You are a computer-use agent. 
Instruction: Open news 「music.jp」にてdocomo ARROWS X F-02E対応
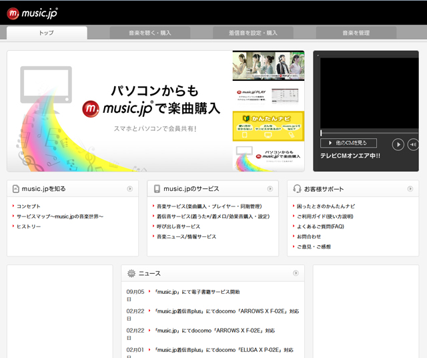point(215,331)
